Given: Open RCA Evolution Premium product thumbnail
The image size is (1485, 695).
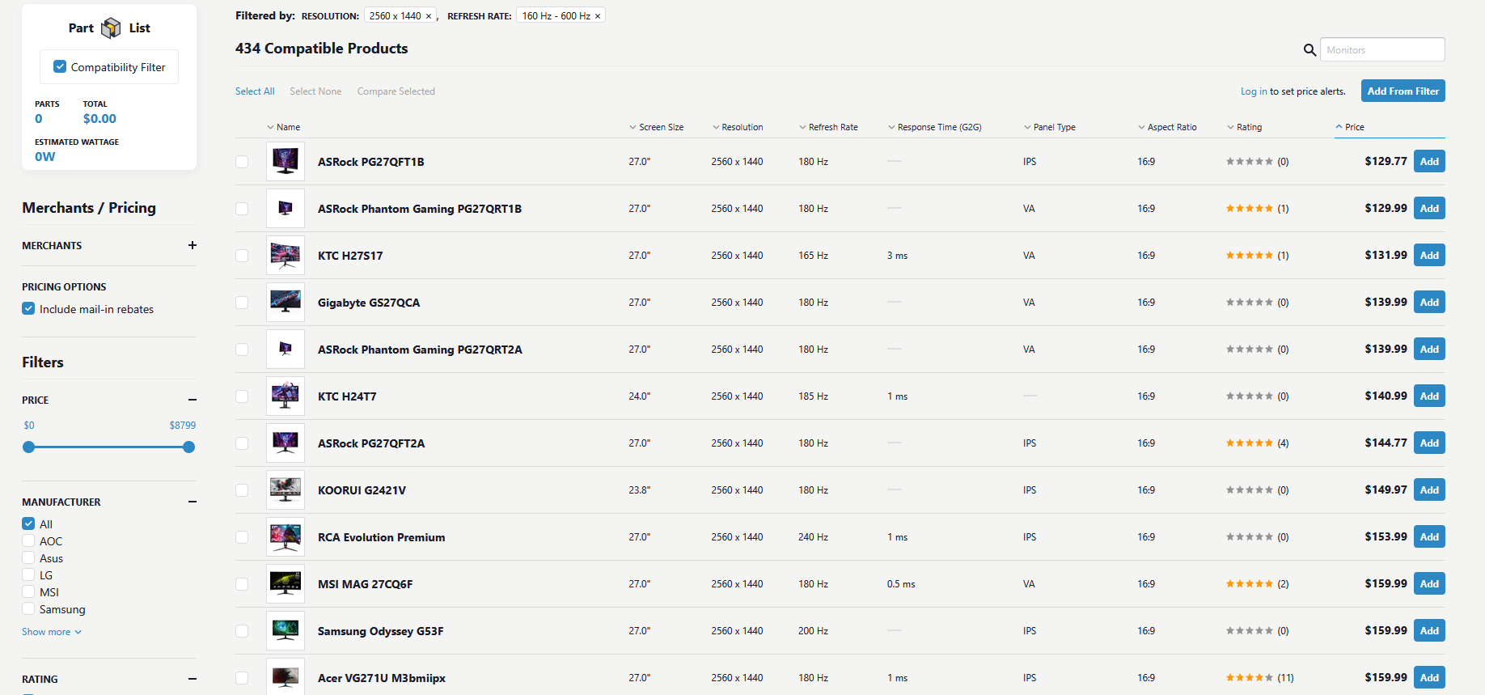Looking at the screenshot, I should pyautogui.click(x=286, y=537).
